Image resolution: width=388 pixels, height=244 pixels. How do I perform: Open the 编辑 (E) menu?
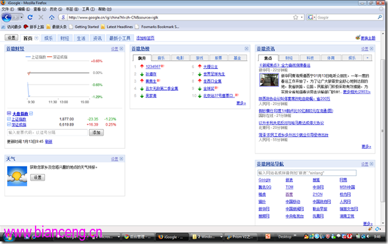[24, 9]
